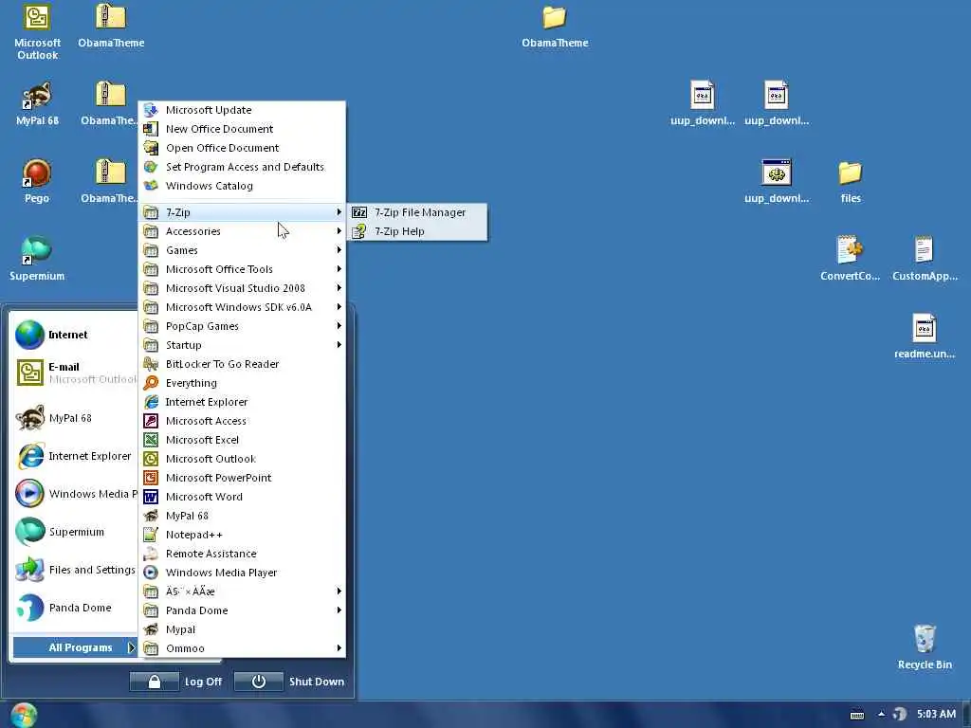Click the 5:03 AM taskbar clock
This screenshot has height=728, width=971.
coord(936,715)
